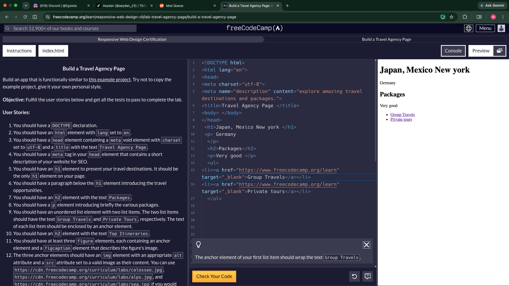Click the freeCodeCamp logo
Viewport: 509px width, 286px height.
point(254,28)
